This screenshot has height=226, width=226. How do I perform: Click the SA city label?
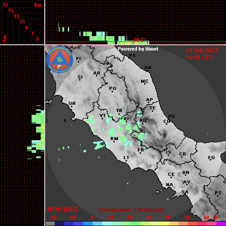[185, 192]
